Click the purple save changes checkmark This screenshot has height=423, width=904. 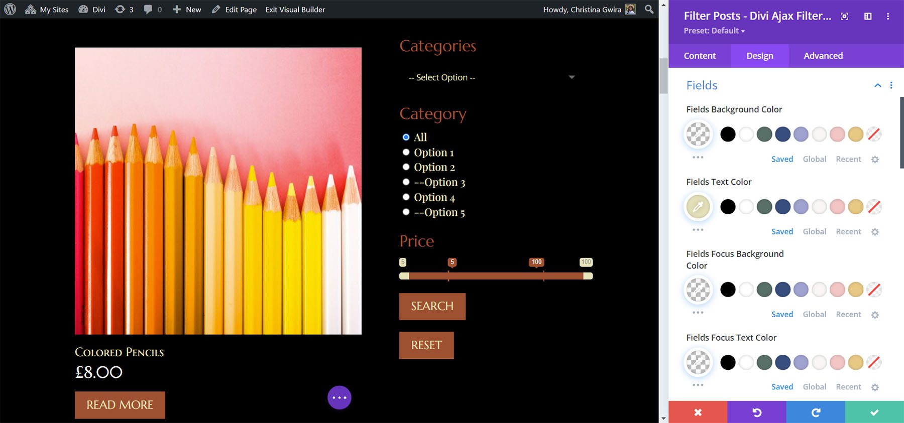(x=874, y=412)
